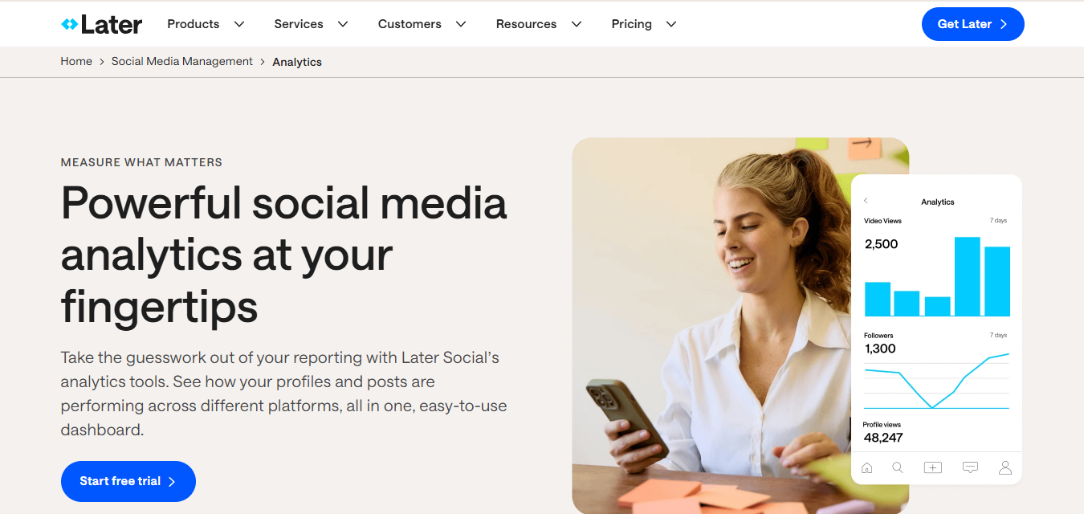Click the woman with phone hero image
The height and width of the screenshot is (514, 1084).
pyautogui.click(x=711, y=325)
